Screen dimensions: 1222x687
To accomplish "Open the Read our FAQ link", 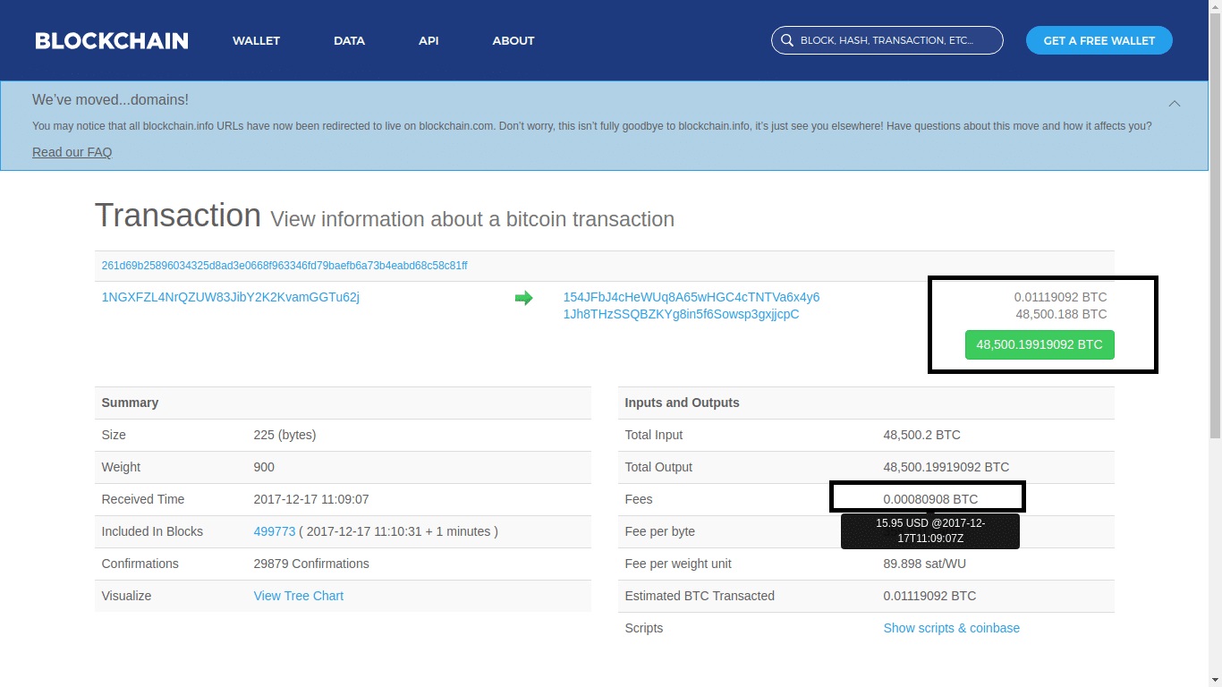I will tap(72, 152).
